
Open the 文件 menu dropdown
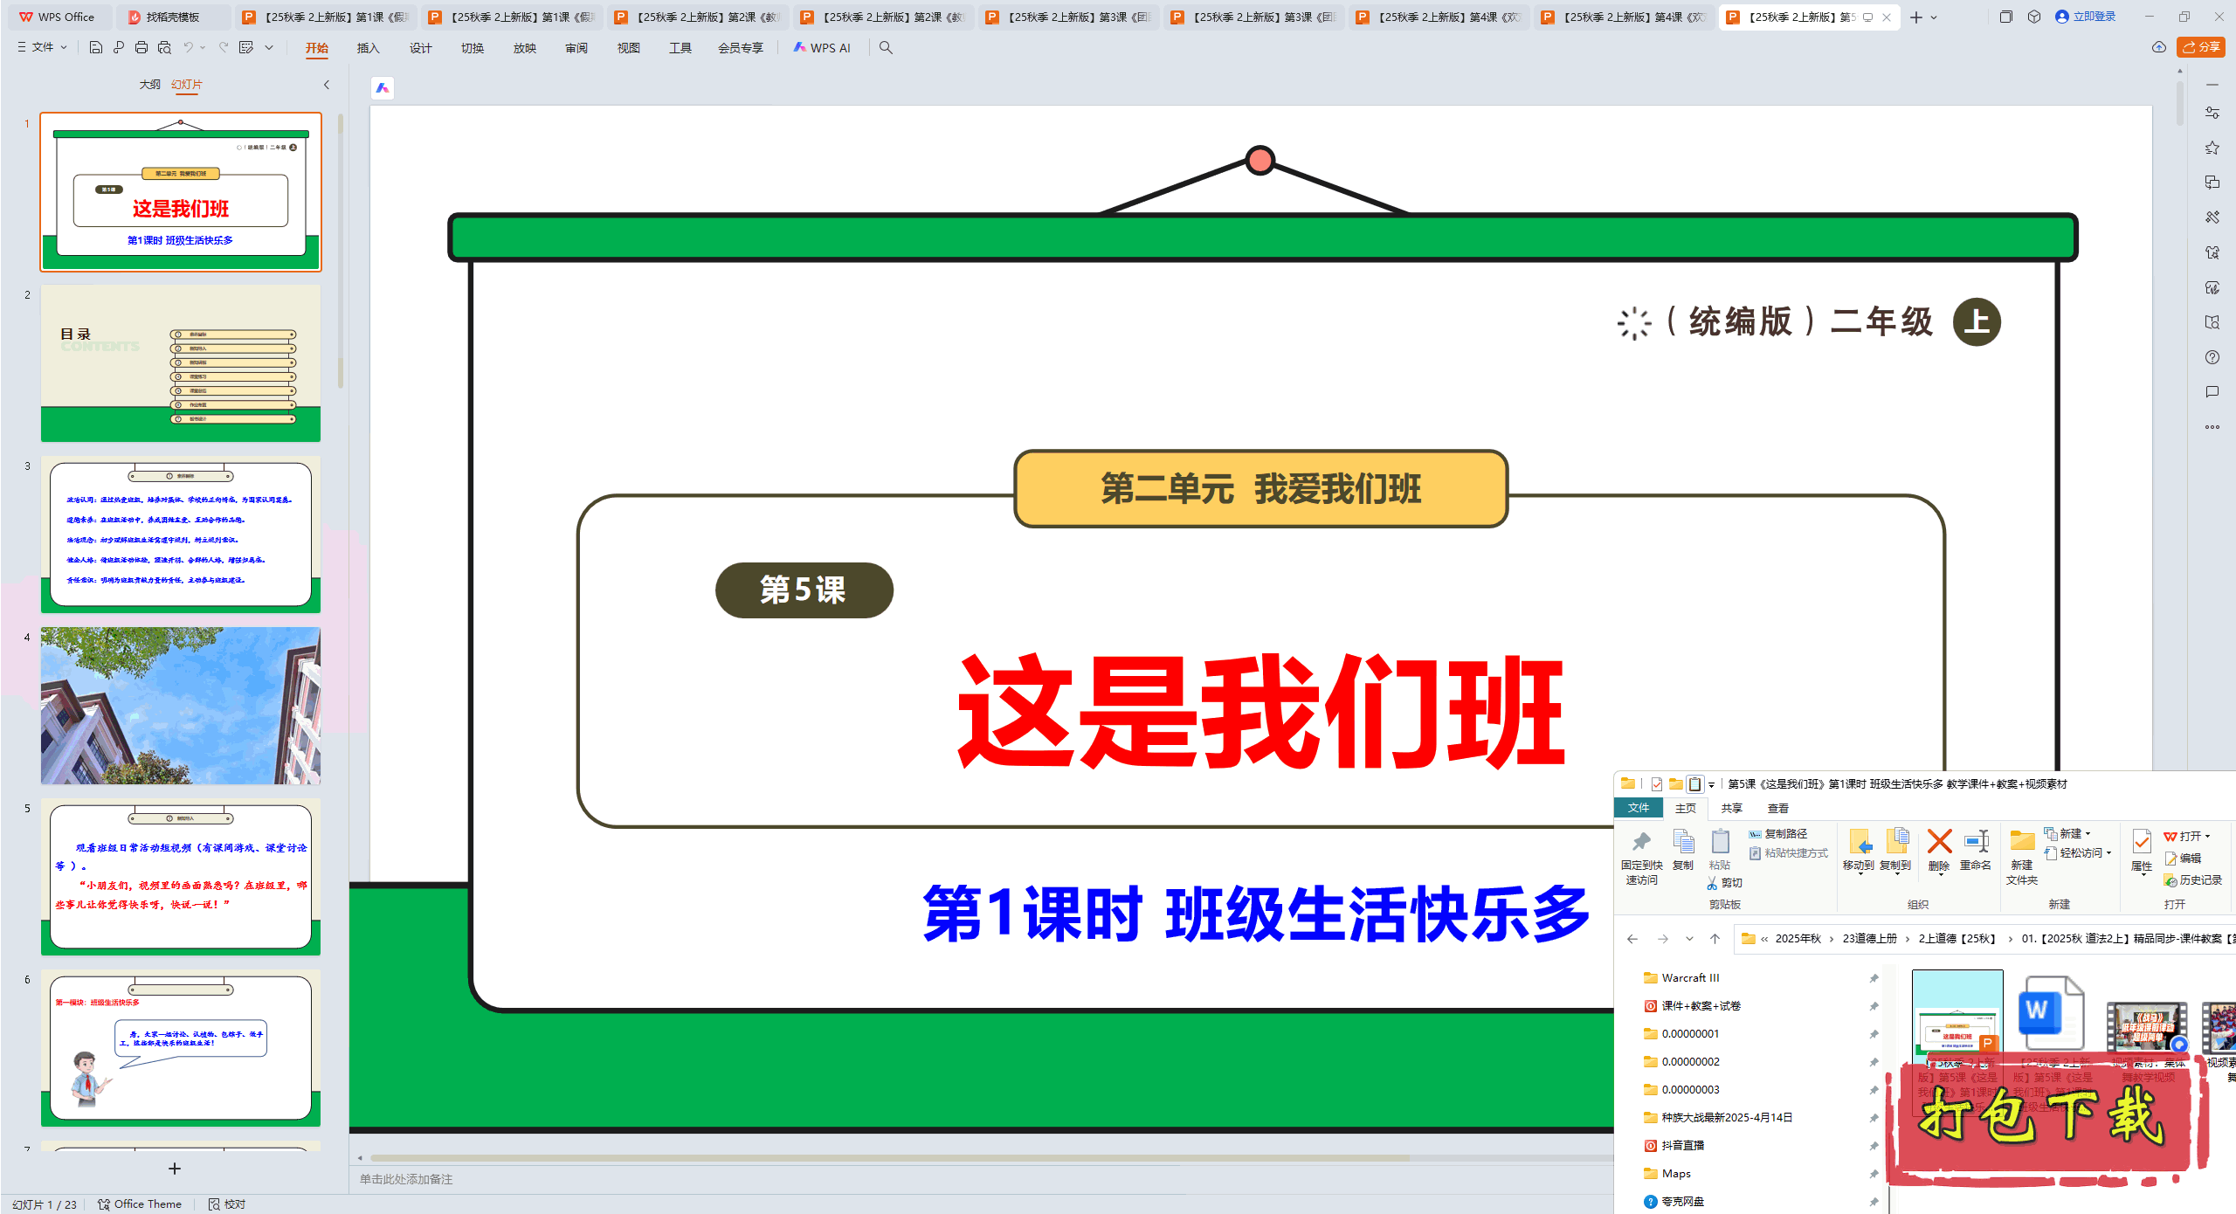coord(42,48)
